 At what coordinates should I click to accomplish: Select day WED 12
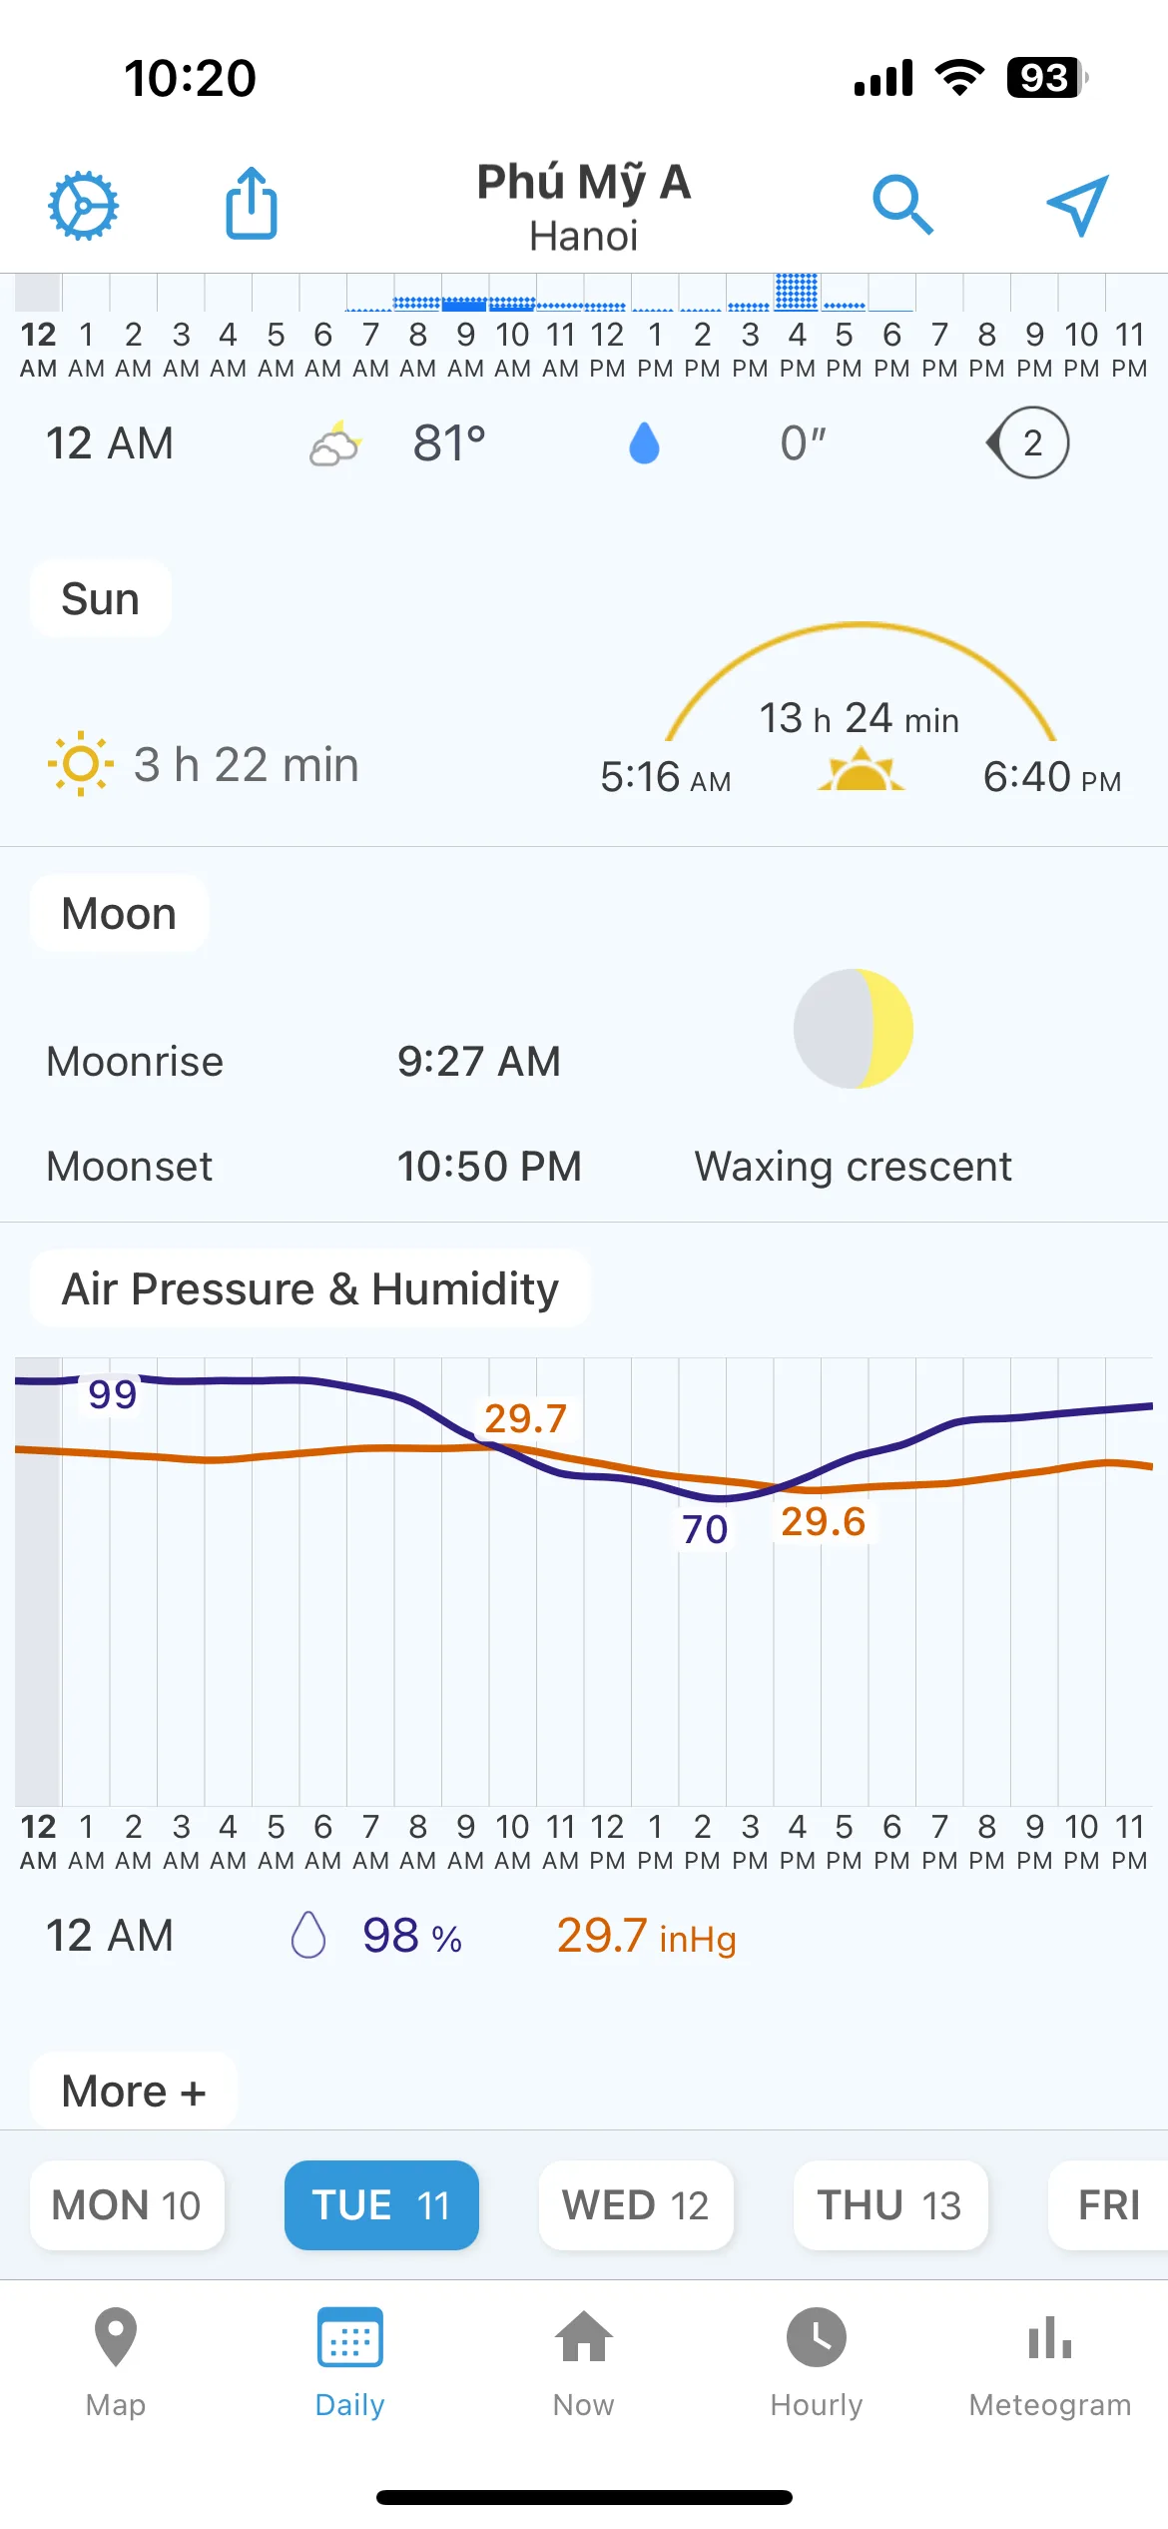636,2204
